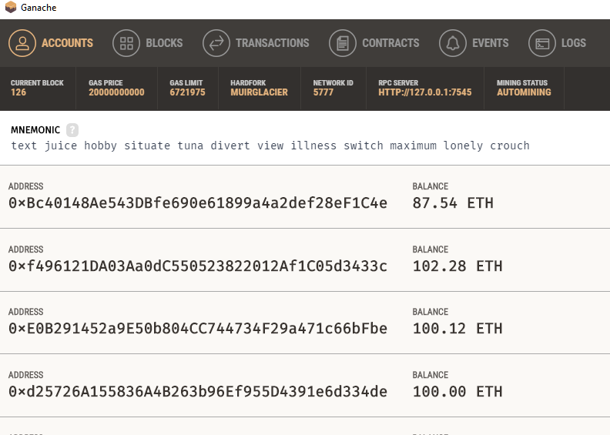The width and height of the screenshot is (610, 435).
Task: Select address 0xf496121DA03Aa0dC550523822012Af1C05d3433c
Action: pyautogui.click(x=198, y=266)
